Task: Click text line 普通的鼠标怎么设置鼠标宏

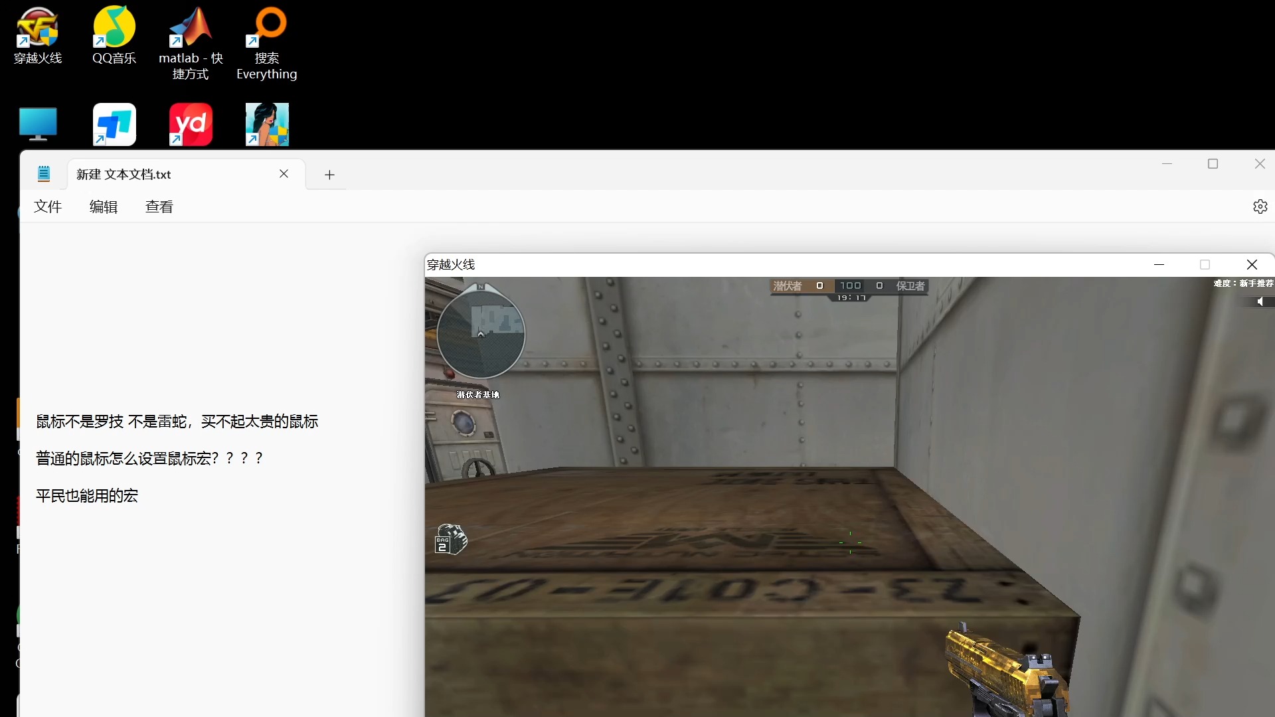Action: point(149,458)
